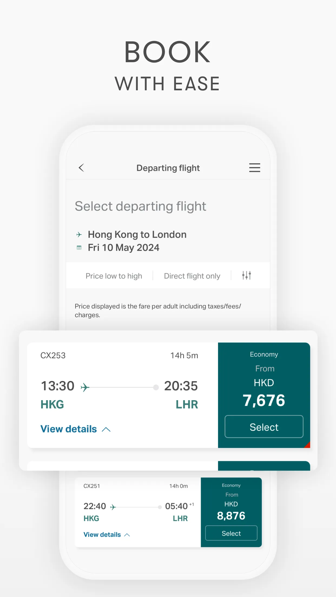Select the HKD 7,676 Economy fare
336x597 pixels.
(x=263, y=427)
